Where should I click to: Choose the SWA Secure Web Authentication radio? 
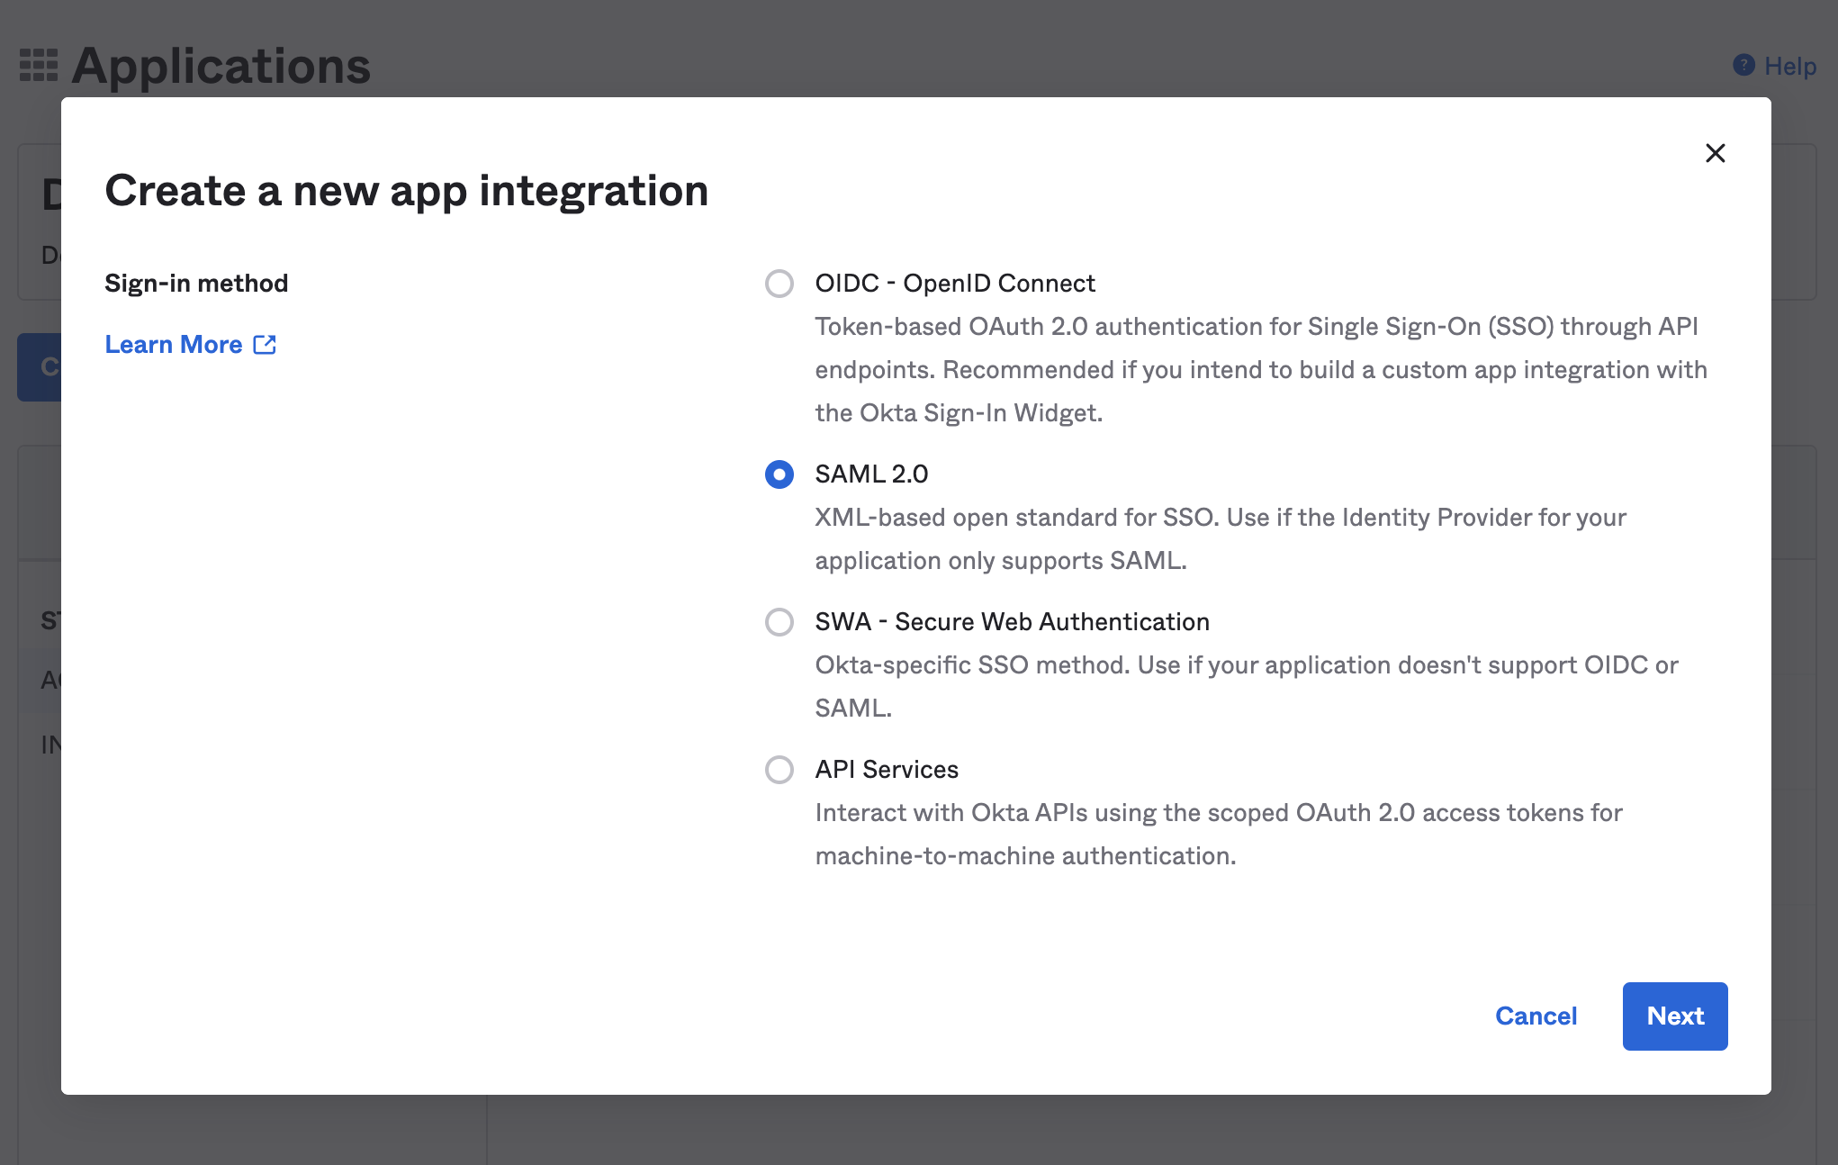pos(779,622)
